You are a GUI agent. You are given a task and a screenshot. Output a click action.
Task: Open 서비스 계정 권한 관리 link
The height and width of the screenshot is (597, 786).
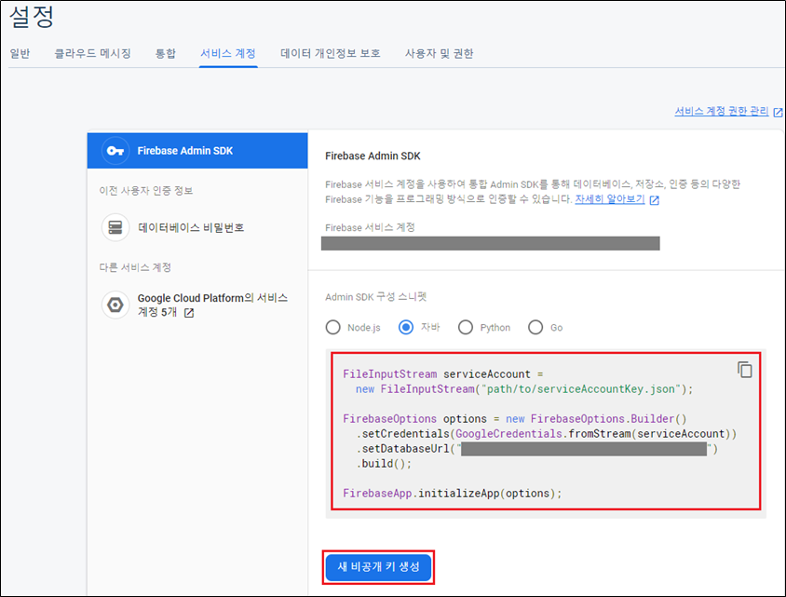(722, 111)
